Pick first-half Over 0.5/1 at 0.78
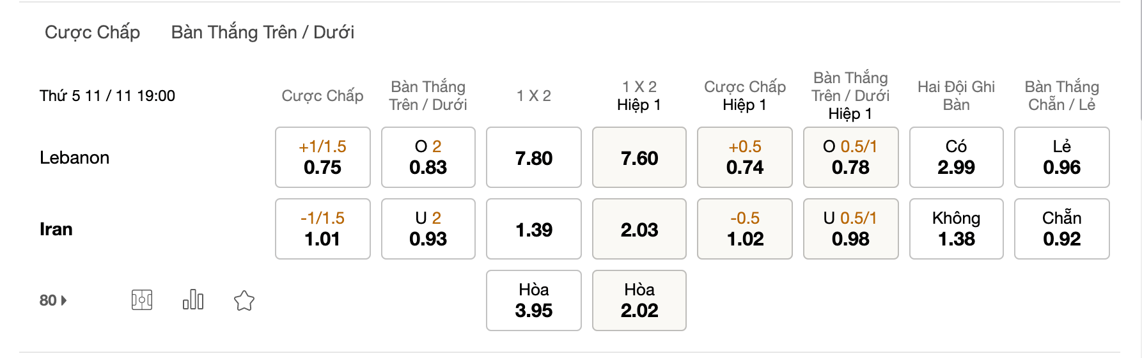The image size is (1142, 358). 851,157
